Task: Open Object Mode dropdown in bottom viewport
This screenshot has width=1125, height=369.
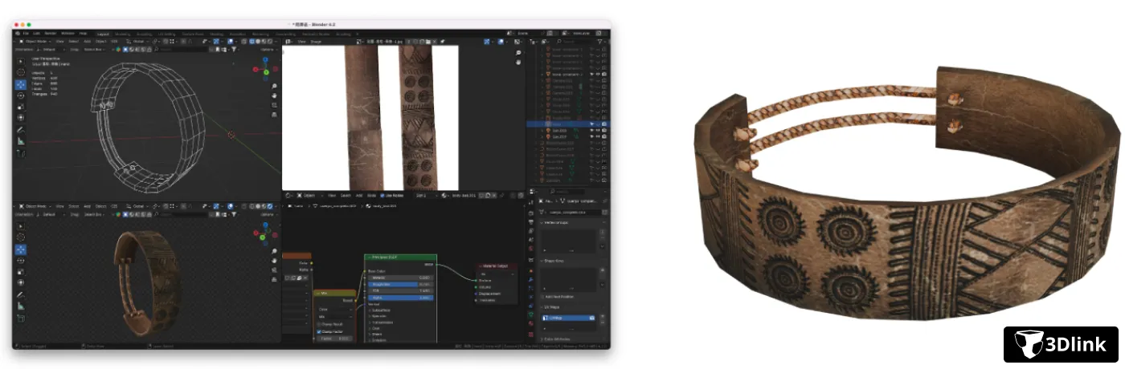Action: pos(36,206)
